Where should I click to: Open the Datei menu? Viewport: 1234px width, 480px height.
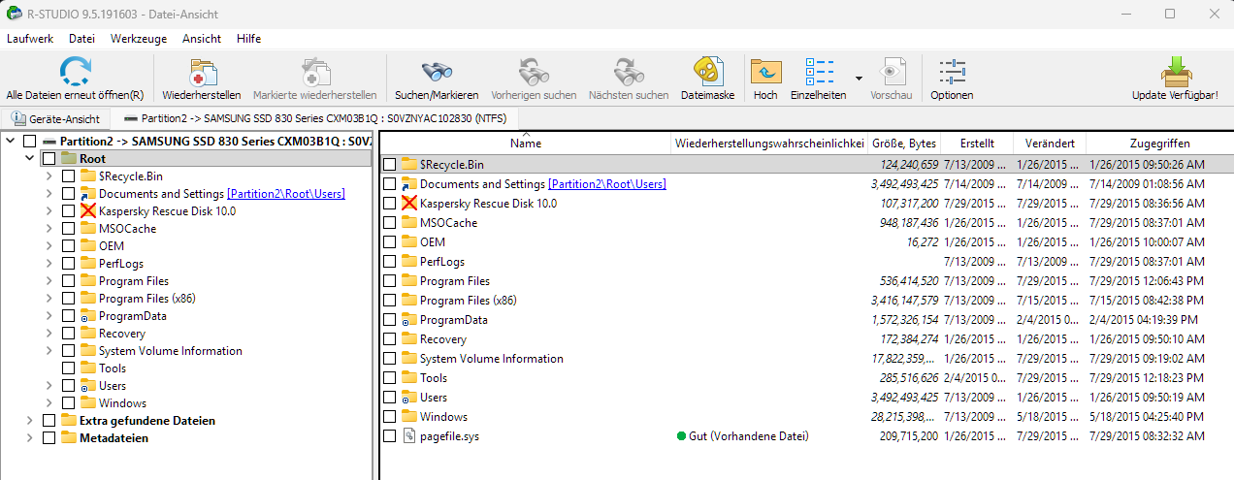[x=82, y=39]
